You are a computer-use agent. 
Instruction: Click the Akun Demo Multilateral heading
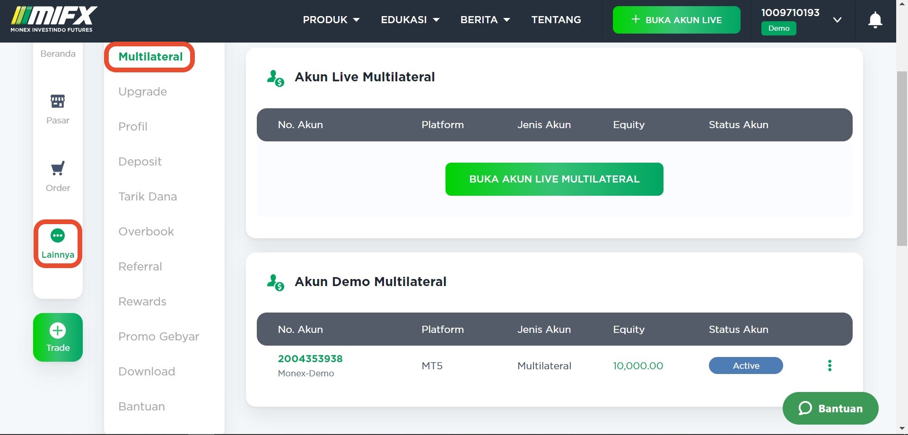[x=370, y=282]
